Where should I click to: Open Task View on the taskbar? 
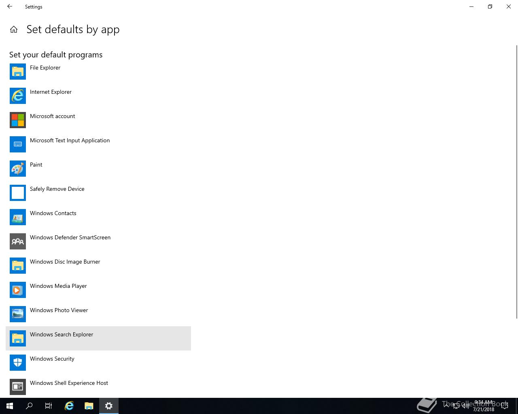(49, 406)
